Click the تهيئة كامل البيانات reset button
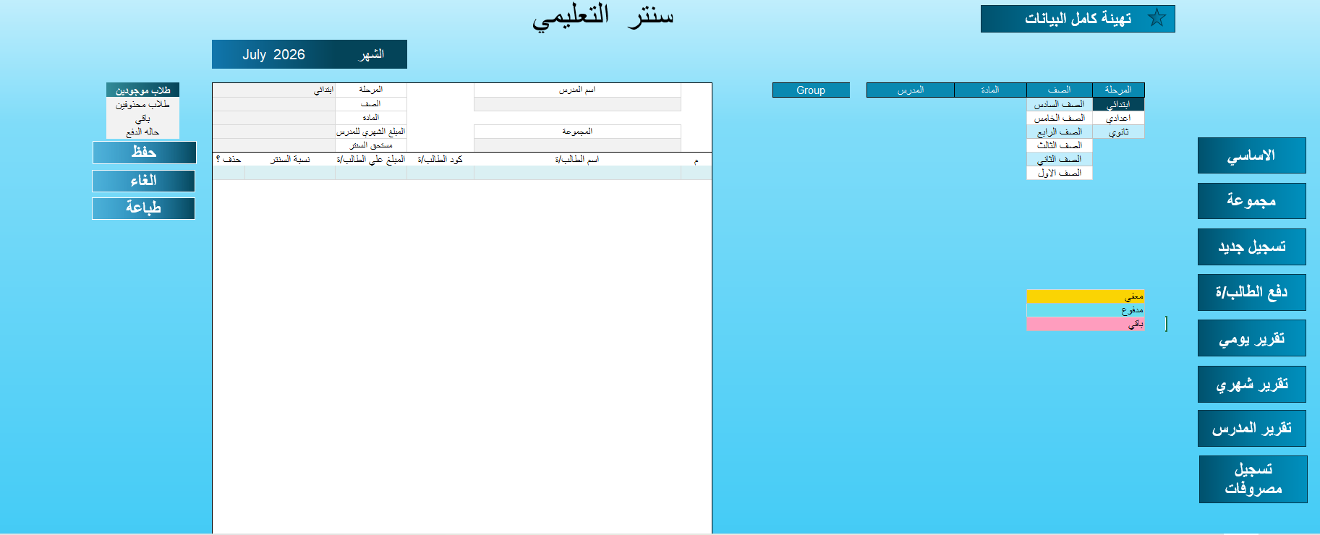 coord(1078,19)
